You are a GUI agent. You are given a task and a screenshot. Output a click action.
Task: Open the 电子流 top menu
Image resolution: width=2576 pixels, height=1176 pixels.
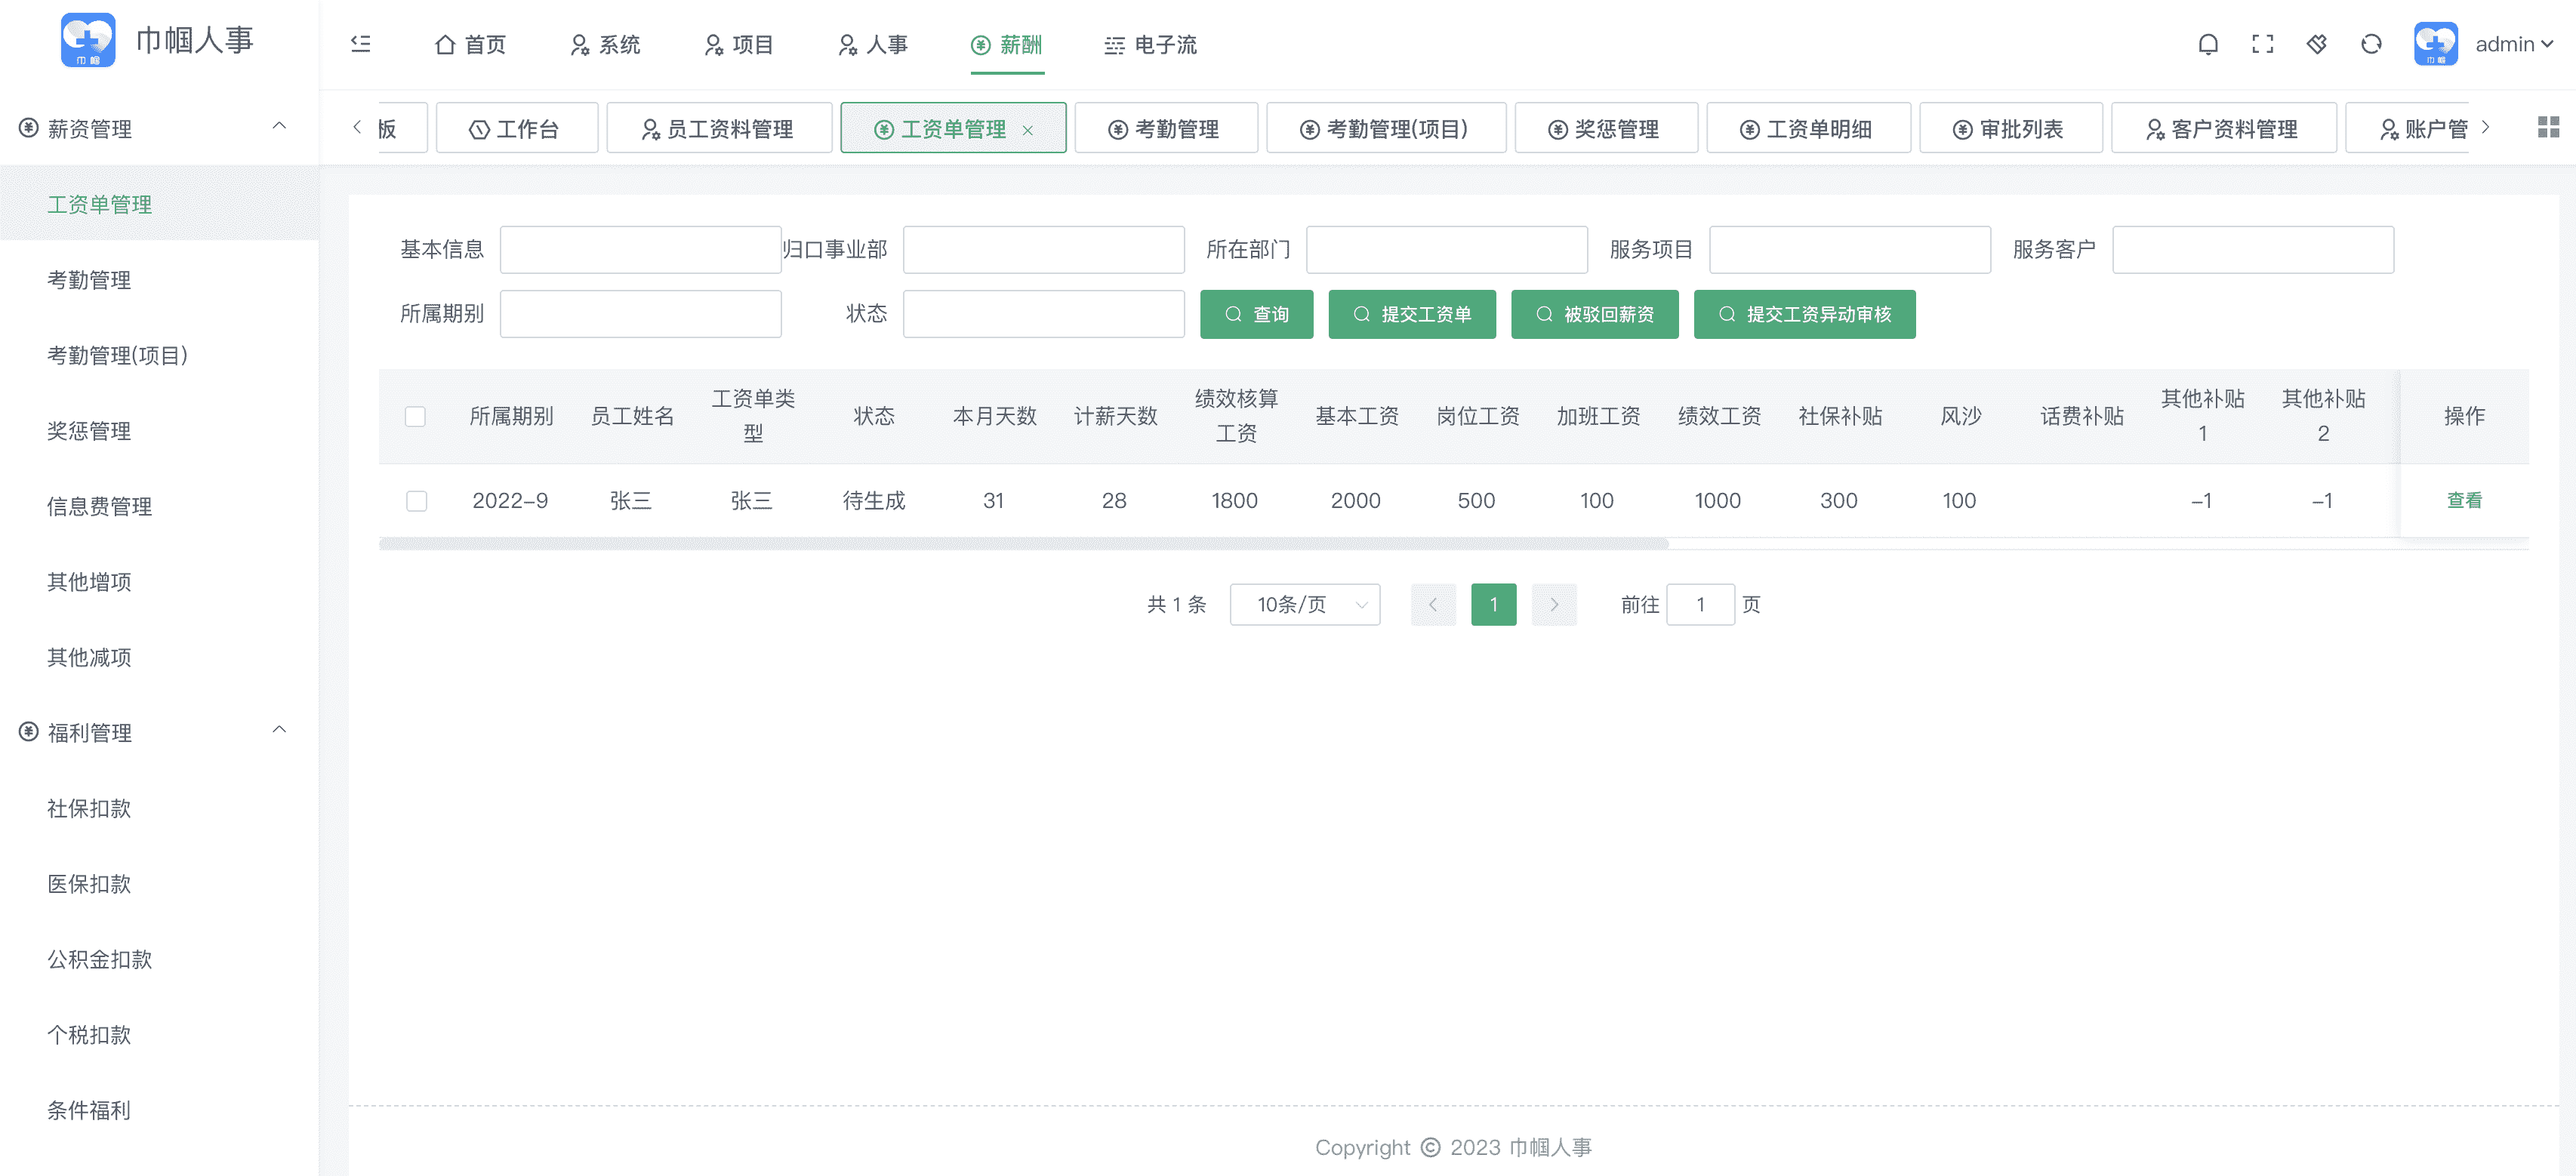click(1151, 44)
